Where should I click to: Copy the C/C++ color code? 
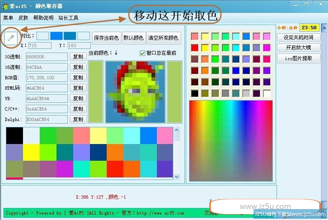click(78, 109)
